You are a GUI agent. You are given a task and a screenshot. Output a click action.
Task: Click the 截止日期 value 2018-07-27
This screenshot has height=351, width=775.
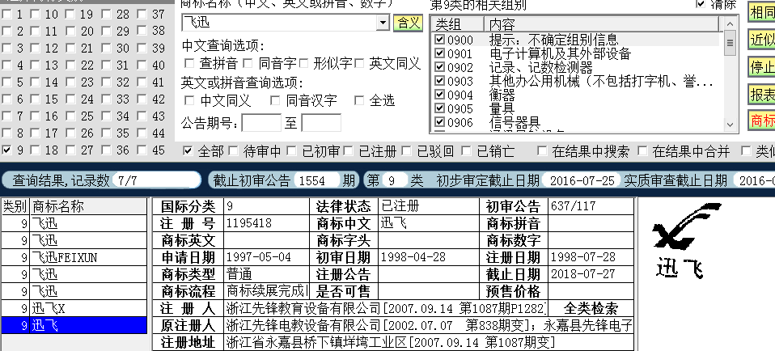591,274
